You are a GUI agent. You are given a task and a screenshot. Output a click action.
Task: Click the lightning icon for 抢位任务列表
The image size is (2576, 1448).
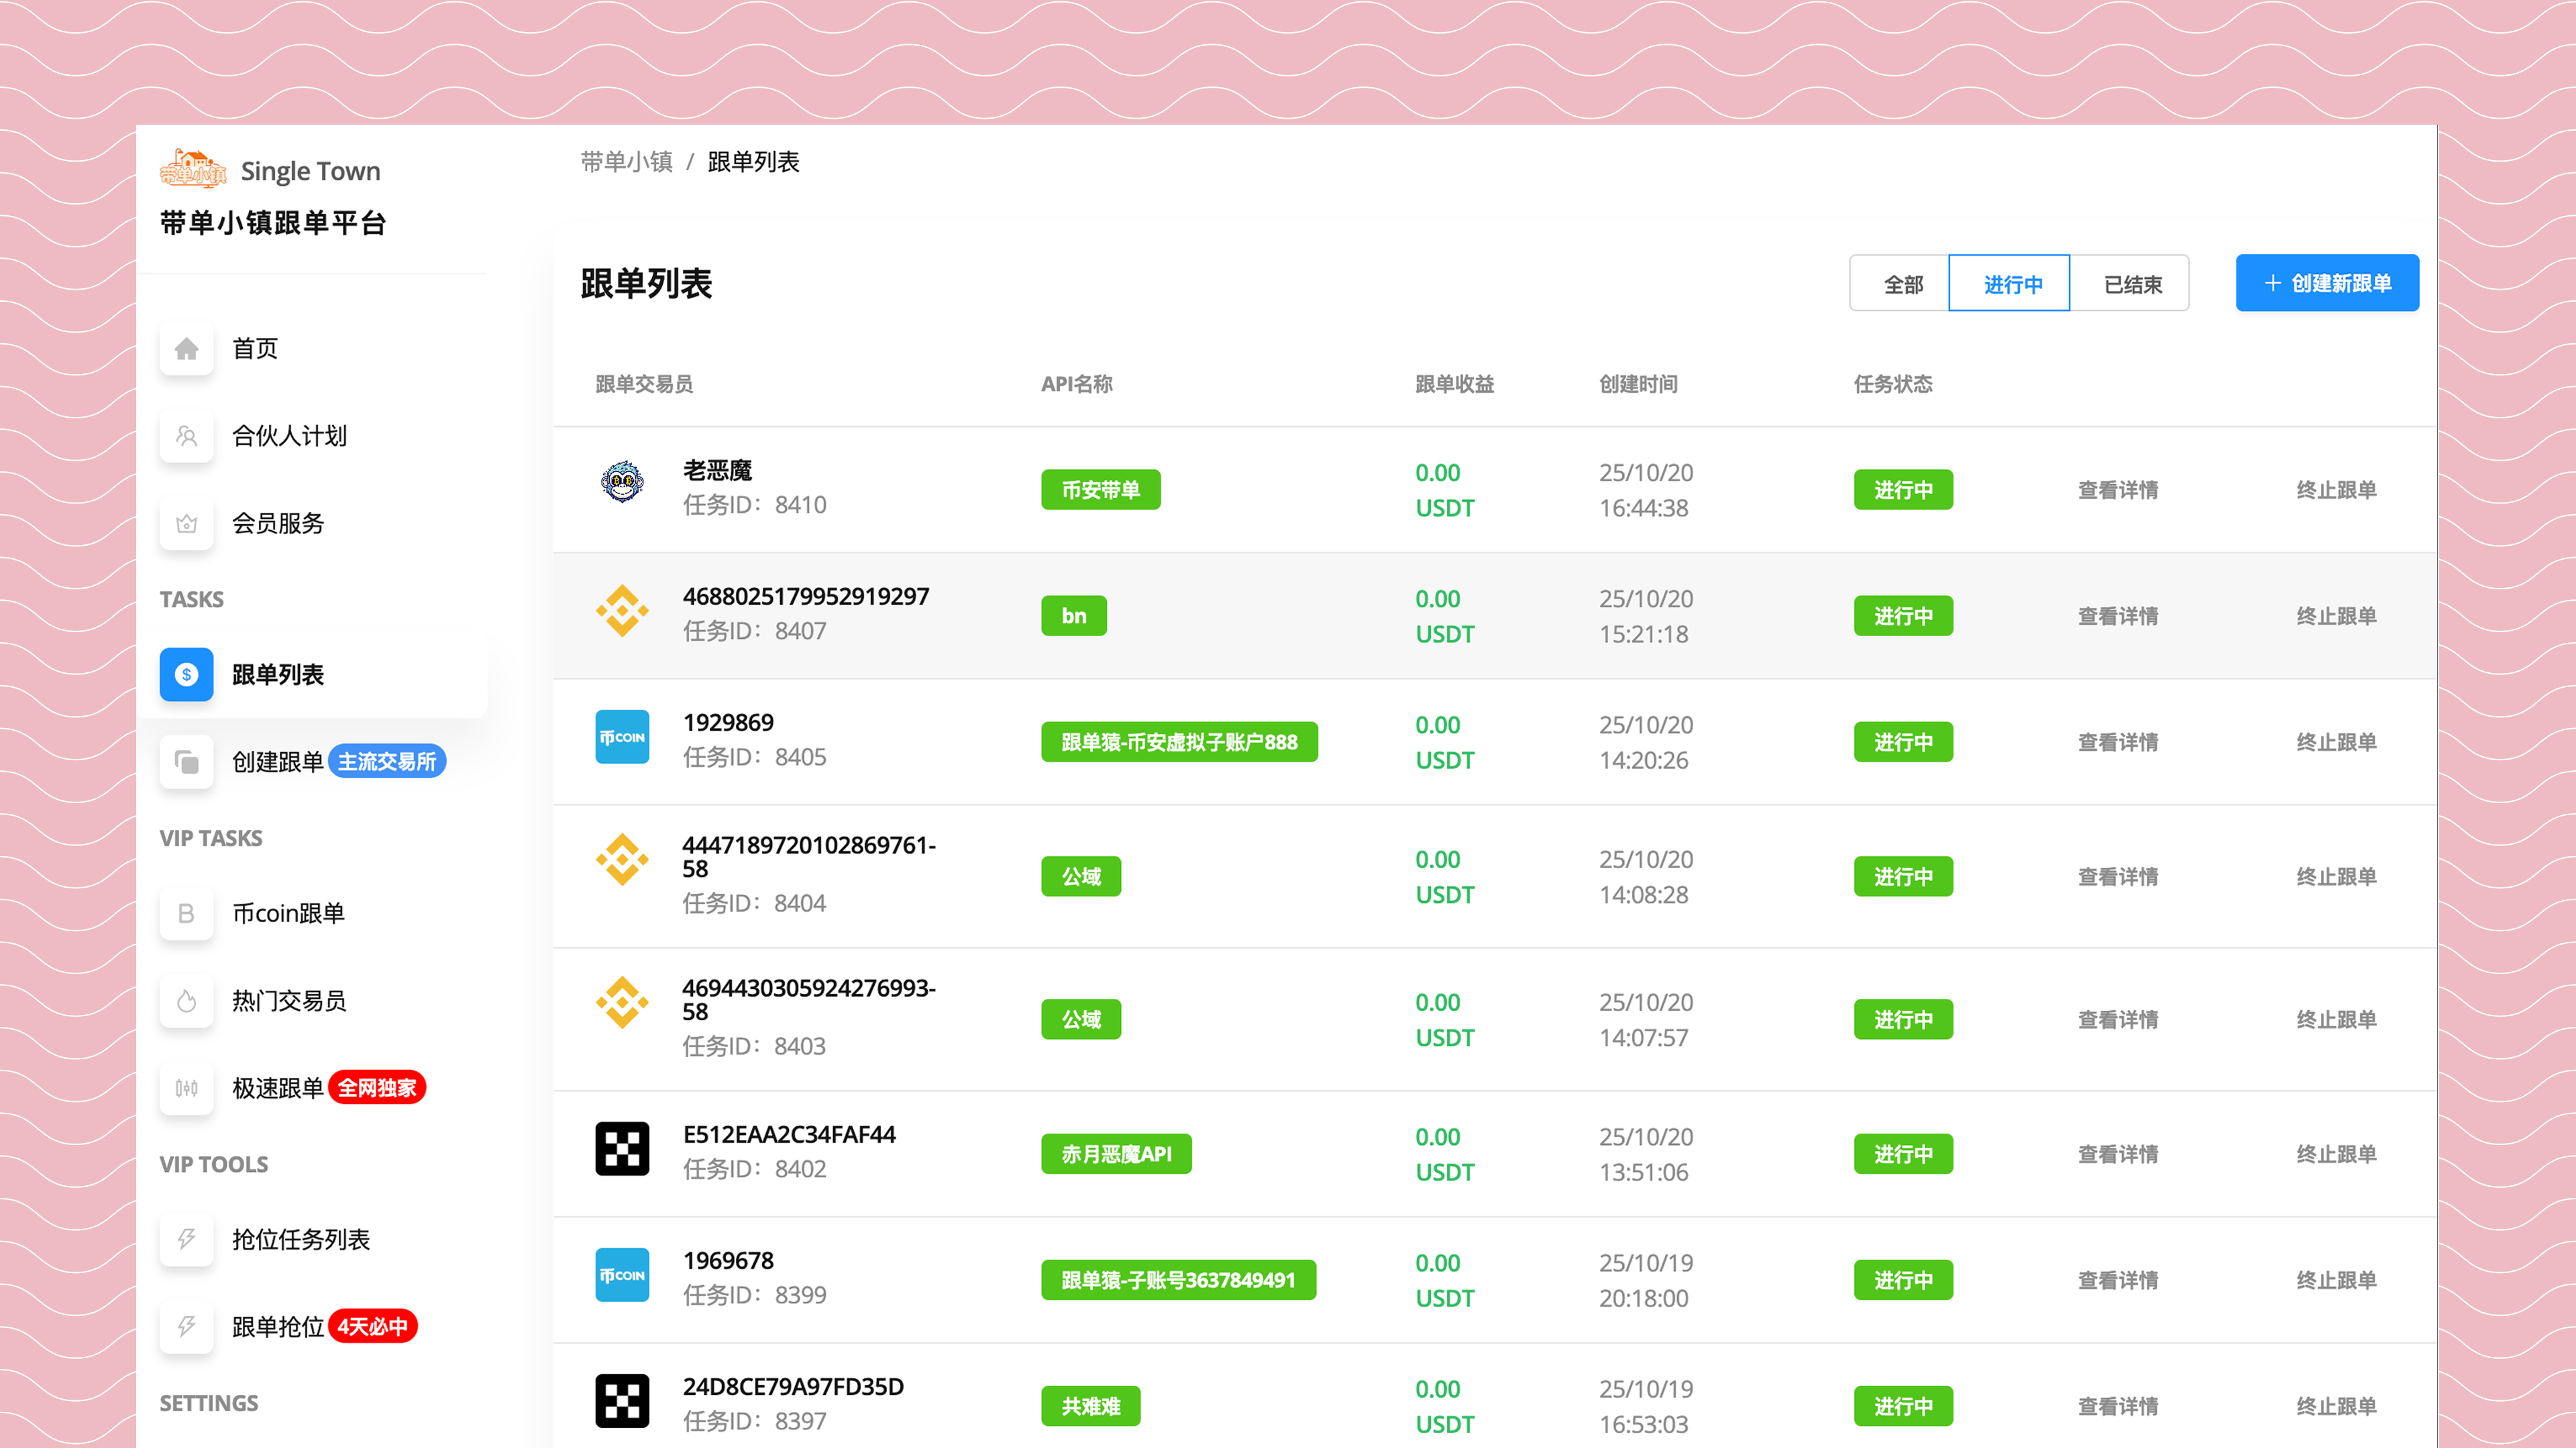pyautogui.click(x=186, y=1239)
